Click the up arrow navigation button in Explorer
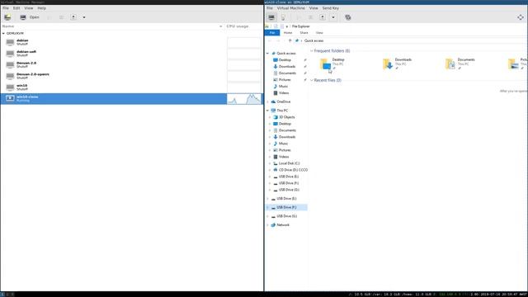The height and width of the screenshot is (297, 528). (x=290, y=40)
